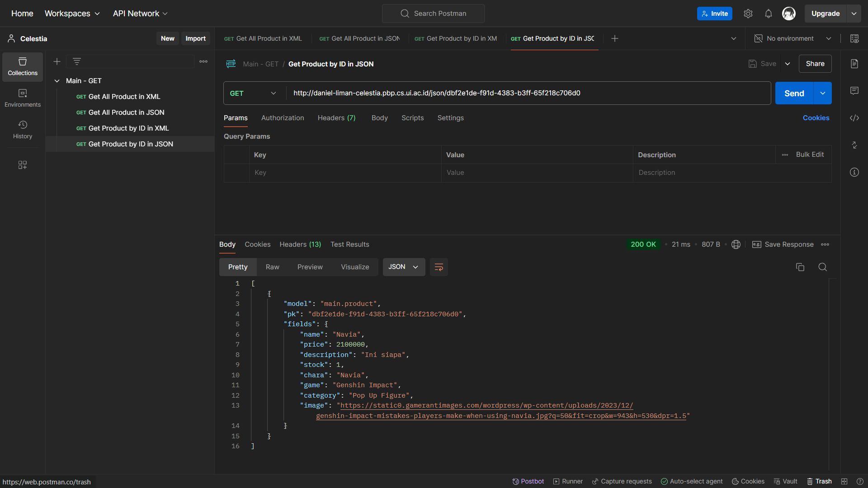Open the documentation icon in right sidebar
Image resolution: width=868 pixels, height=488 pixels.
coord(854,64)
